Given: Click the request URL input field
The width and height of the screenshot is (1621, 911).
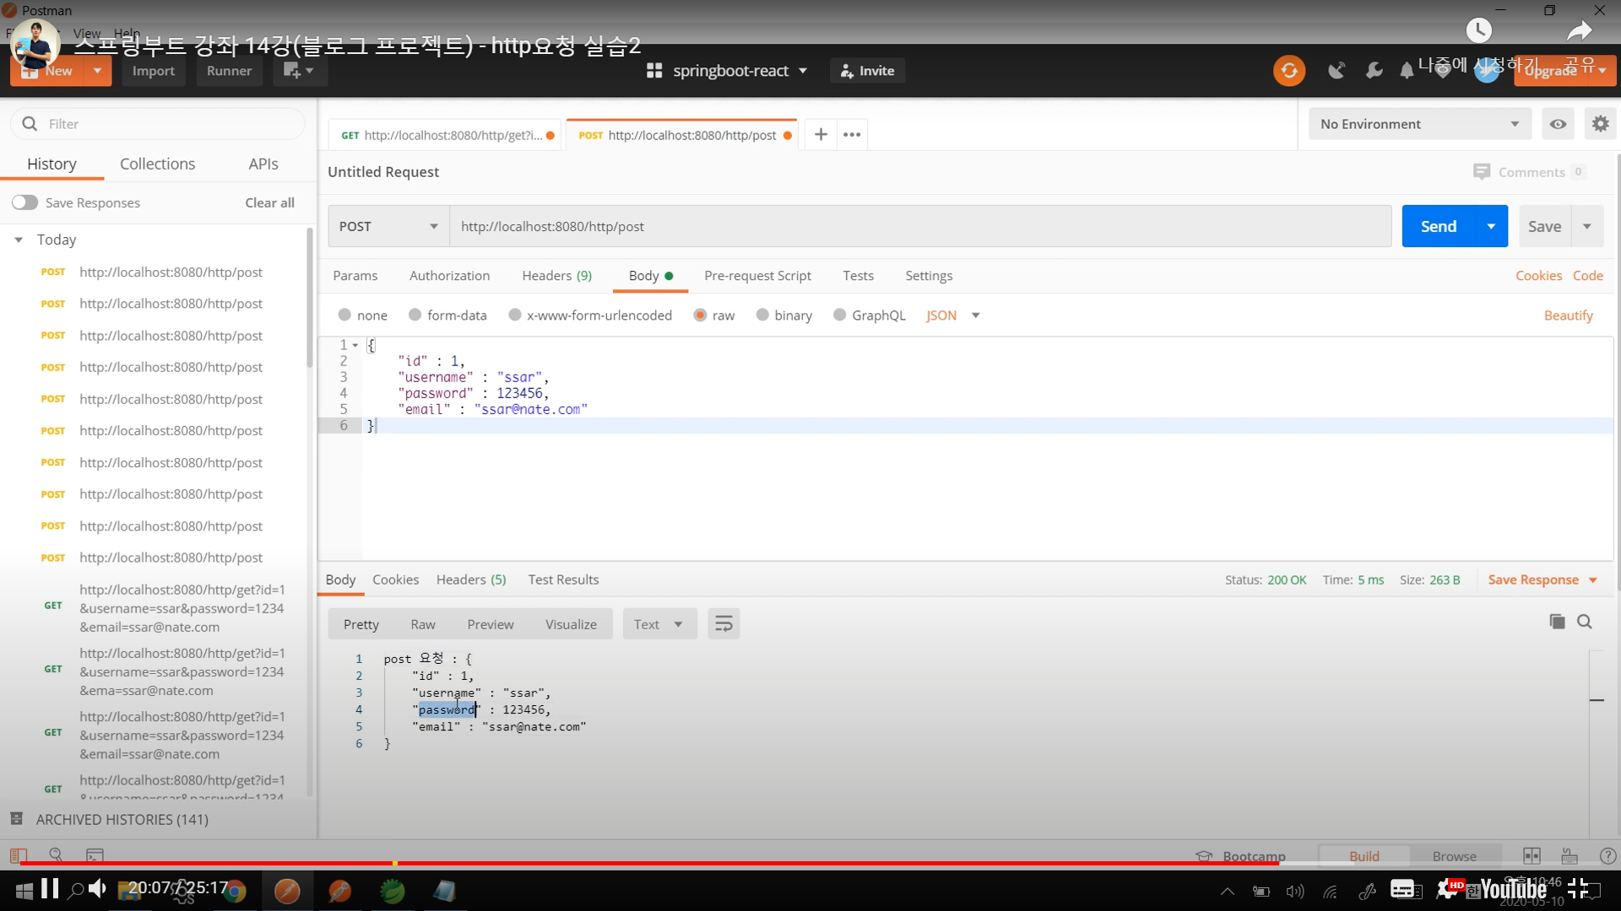Looking at the screenshot, I should [920, 226].
